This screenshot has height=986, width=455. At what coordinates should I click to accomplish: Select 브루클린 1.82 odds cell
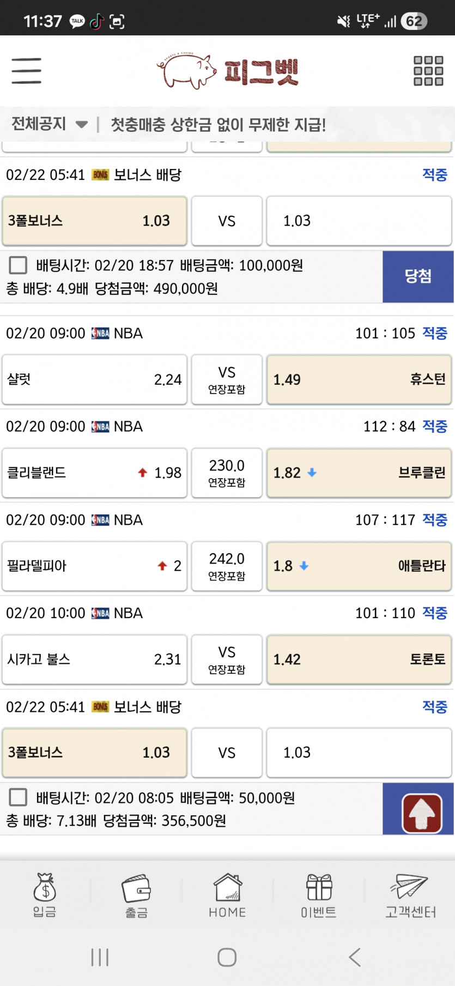click(x=359, y=473)
